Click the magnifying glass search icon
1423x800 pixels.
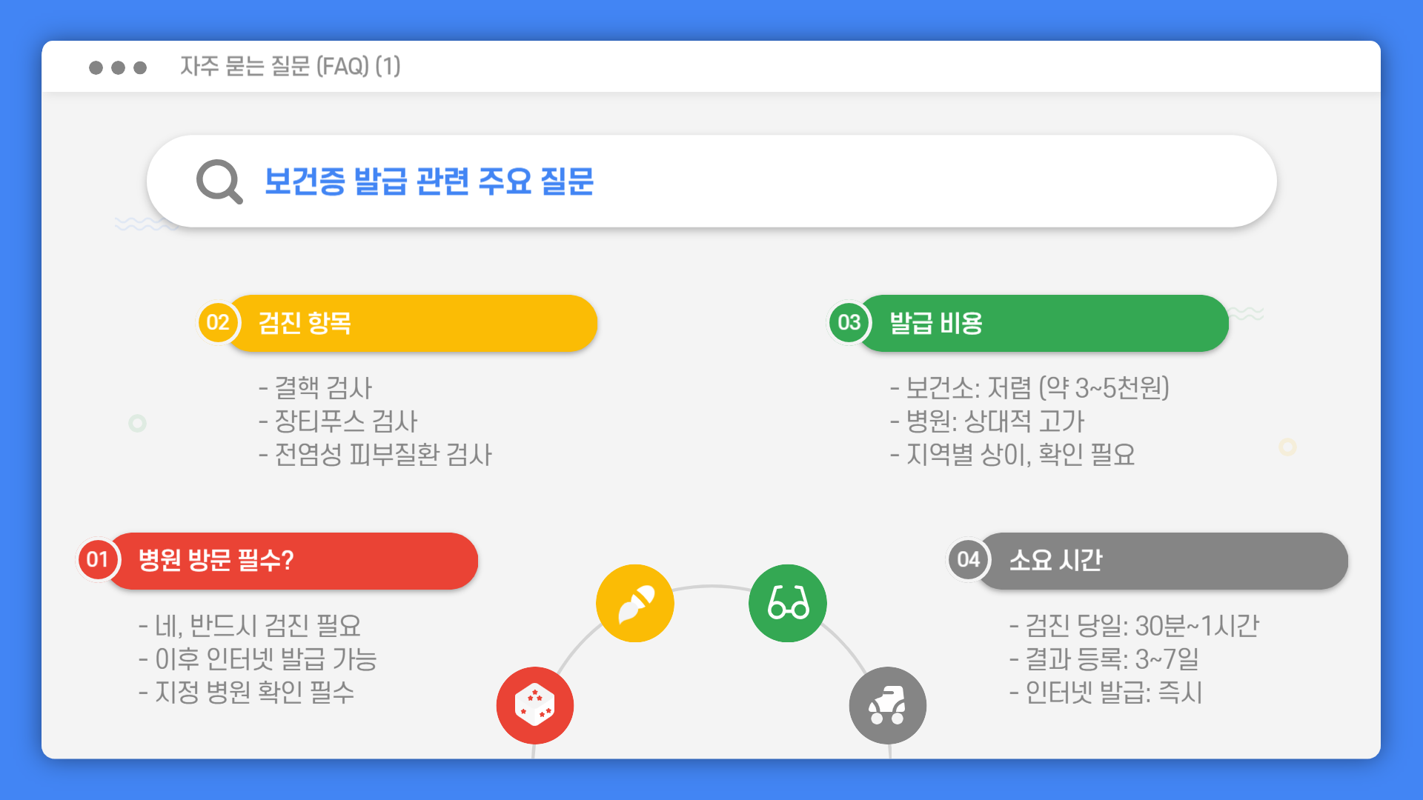(219, 181)
